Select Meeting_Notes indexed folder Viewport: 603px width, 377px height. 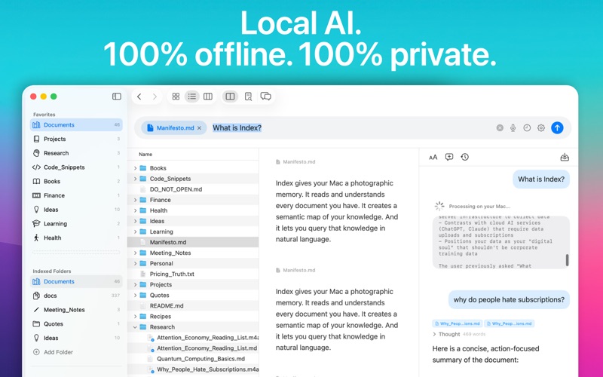(x=76, y=310)
